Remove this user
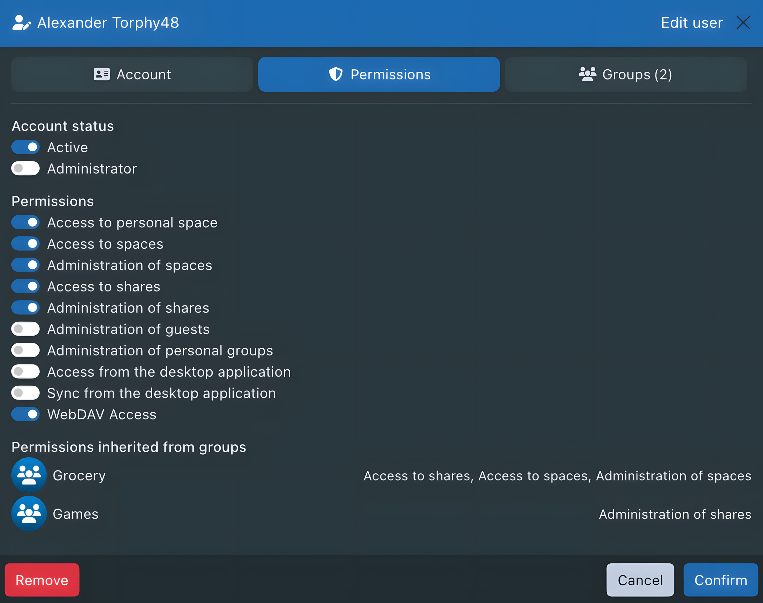The image size is (763, 603). pos(42,580)
